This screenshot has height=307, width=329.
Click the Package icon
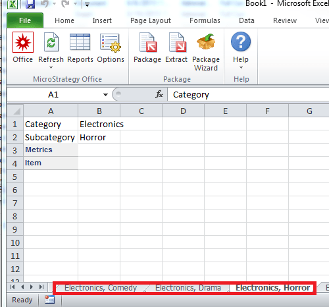148,42
